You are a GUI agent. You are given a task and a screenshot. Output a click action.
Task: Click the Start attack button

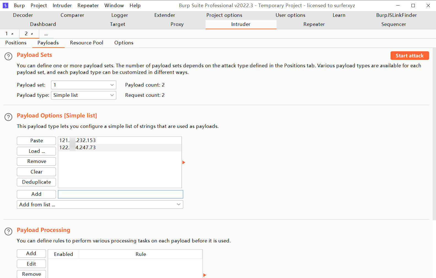(x=410, y=56)
